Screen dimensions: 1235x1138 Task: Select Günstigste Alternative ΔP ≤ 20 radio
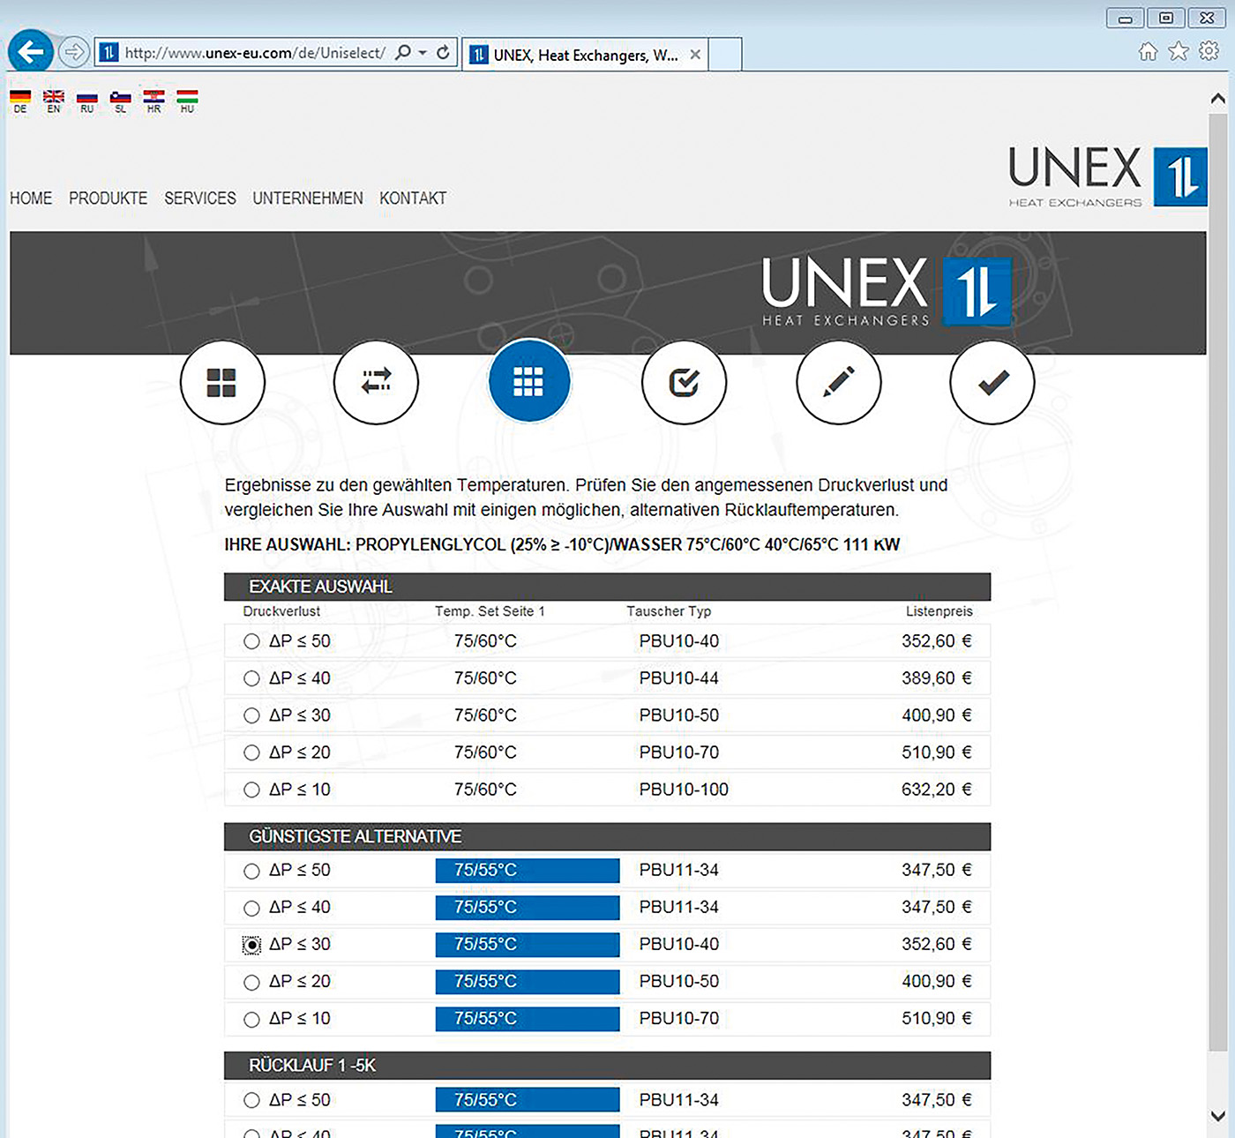(x=251, y=982)
